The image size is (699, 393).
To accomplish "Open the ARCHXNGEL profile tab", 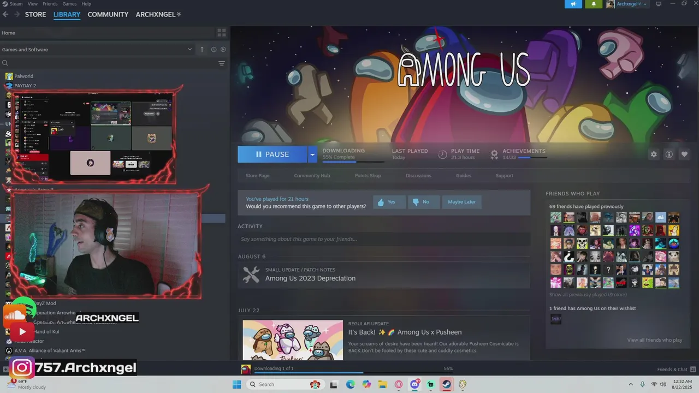I will tap(158, 14).
